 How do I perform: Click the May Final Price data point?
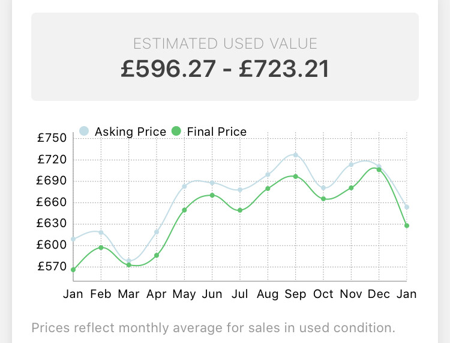[184, 210]
